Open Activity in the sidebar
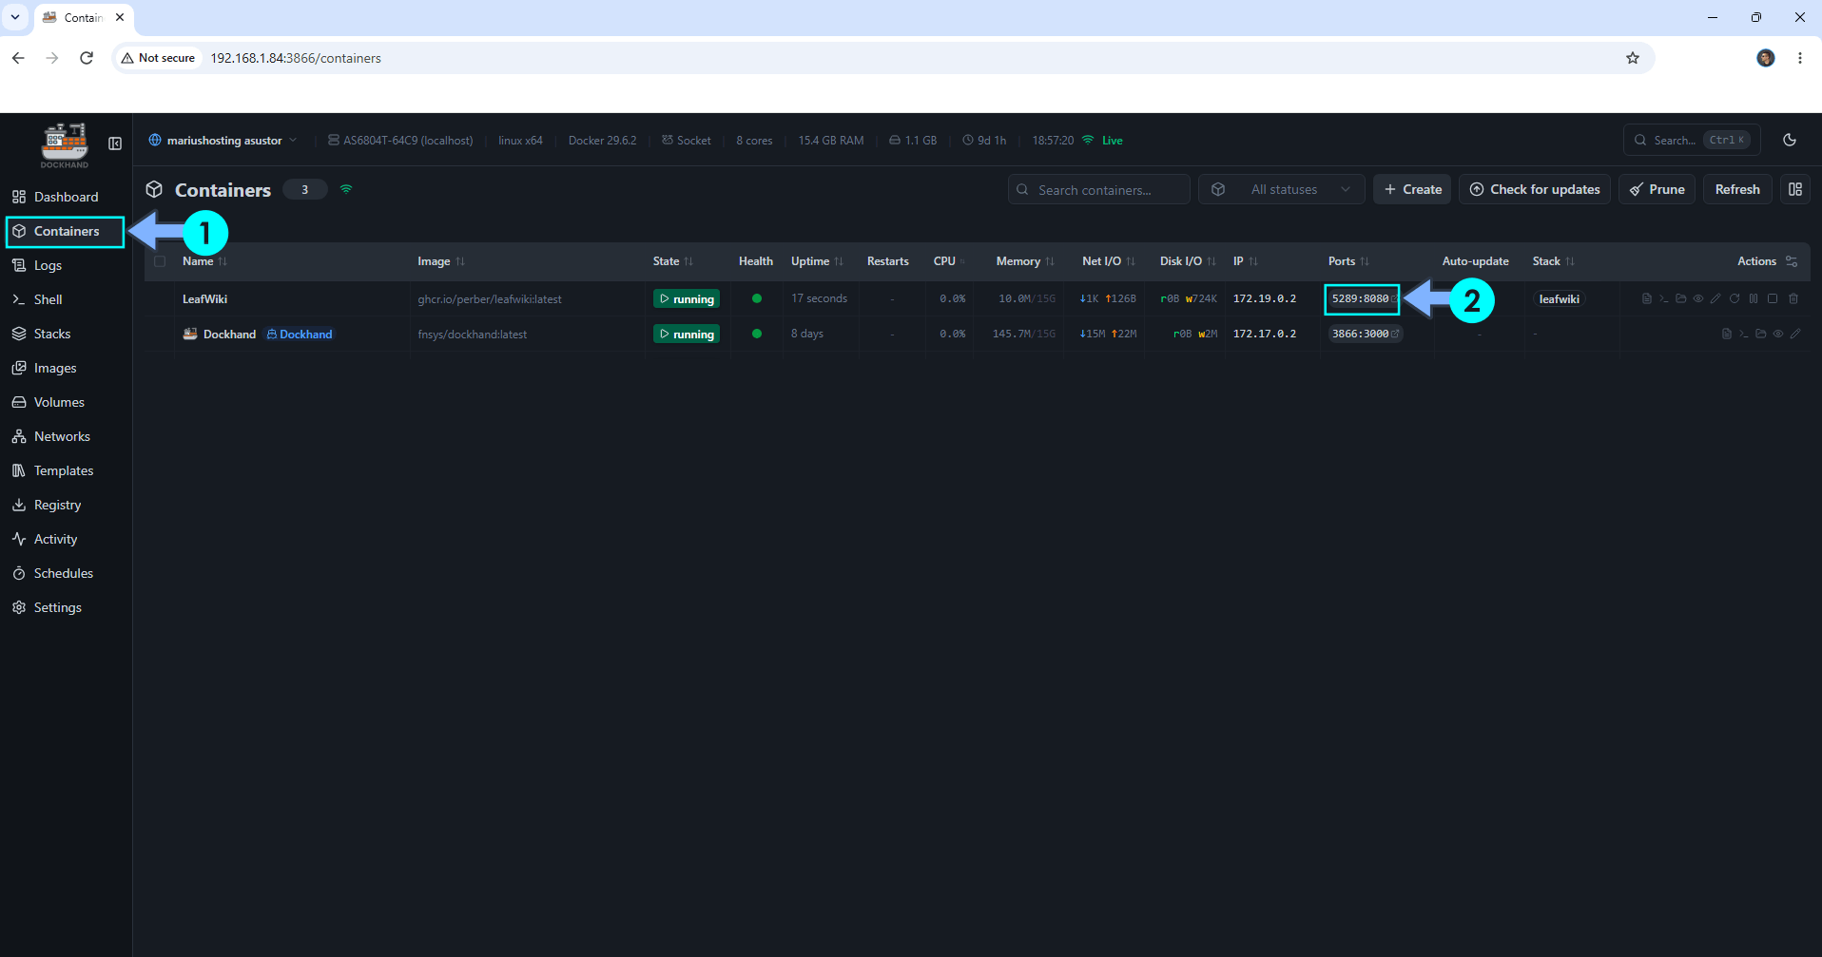Screen dimensions: 1822x957 66,539
